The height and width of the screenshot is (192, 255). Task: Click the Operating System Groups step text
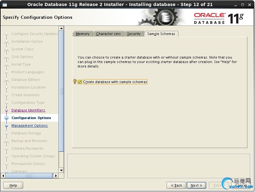click(33, 156)
